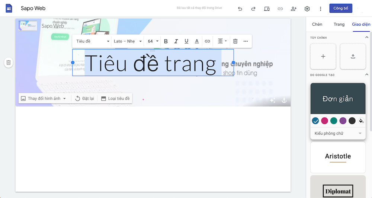Create a custom theme with plus
Screen dimensions: 372x198
click(x=323, y=57)
